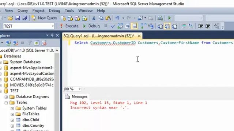Viewport: 234px width, 131px height.
Task: Paste using the clipboard icon
Action: pos(108,18)
